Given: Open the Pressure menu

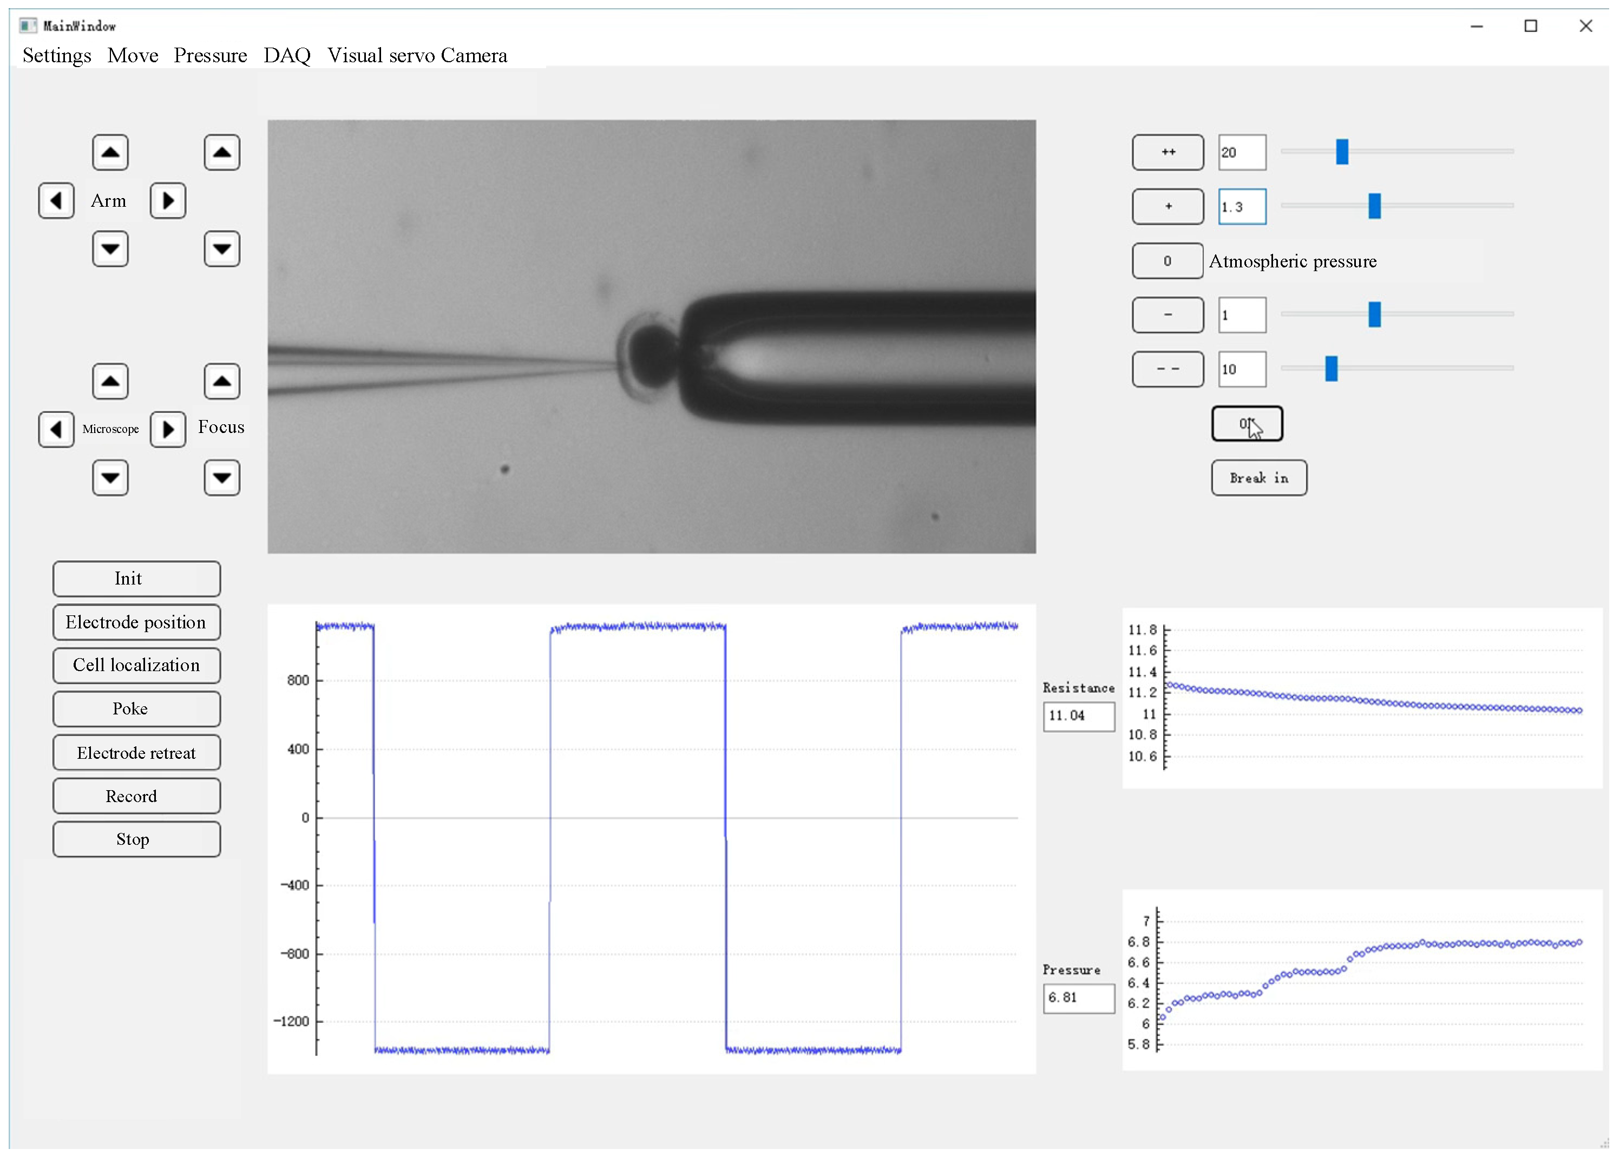Looking at the screenshot, I should tap(210, 55).
